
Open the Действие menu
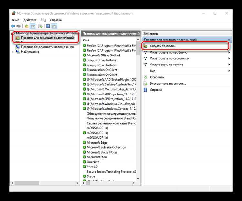coord(29,20)
